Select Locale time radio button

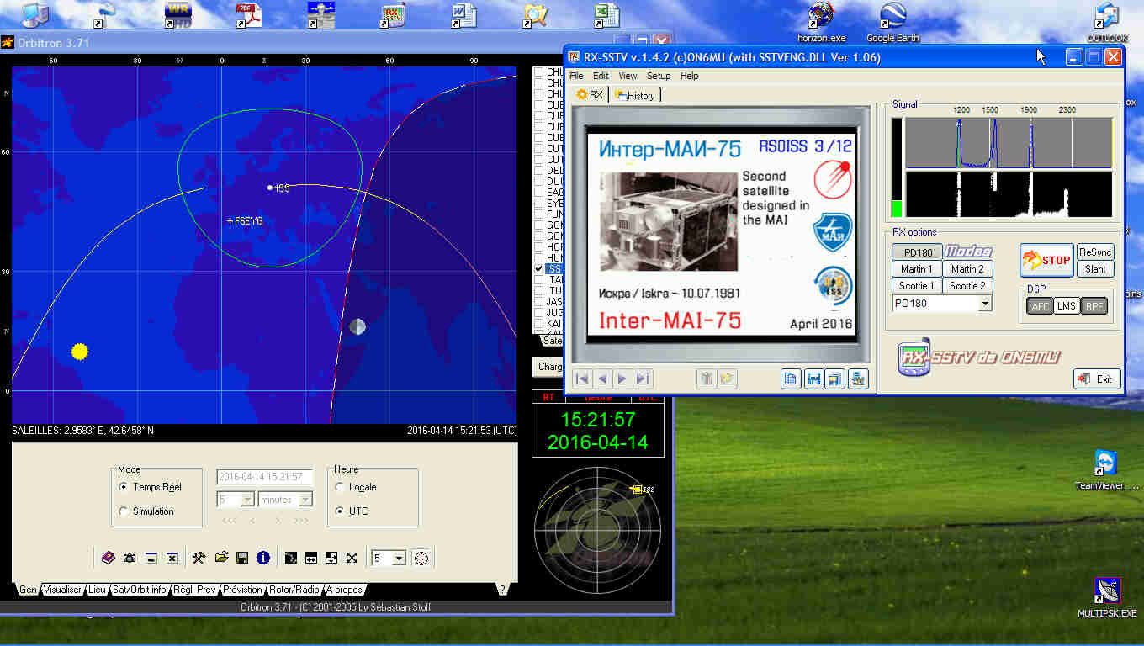point(340,487)
